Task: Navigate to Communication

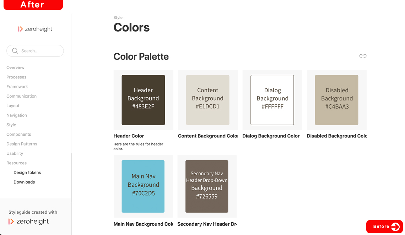Action: [21, 96]
